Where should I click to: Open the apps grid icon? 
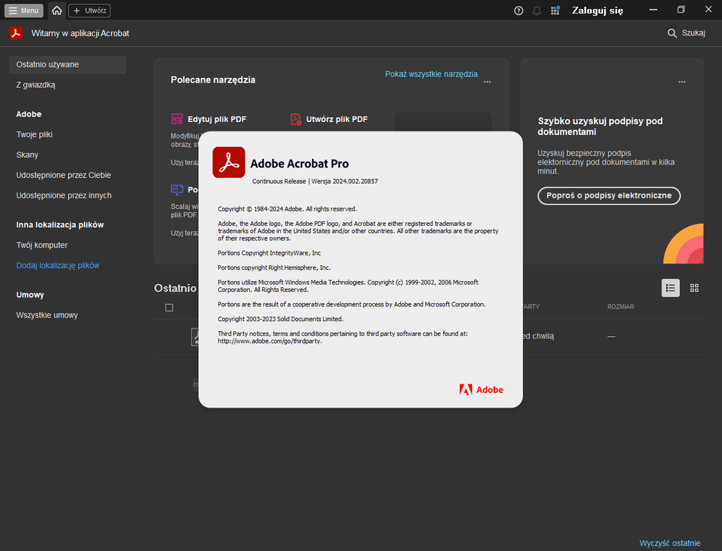[x=555, y=10]
